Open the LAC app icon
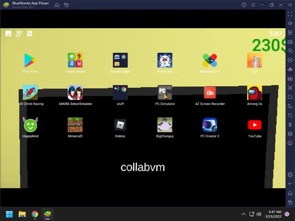 (x=255, y=60)
